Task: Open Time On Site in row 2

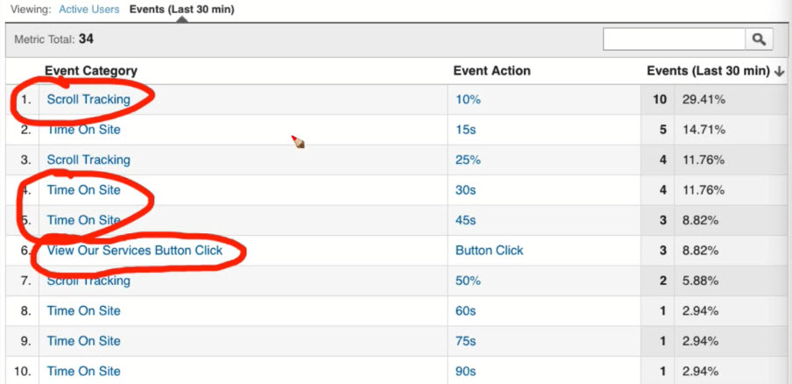Action: (84, 130)
